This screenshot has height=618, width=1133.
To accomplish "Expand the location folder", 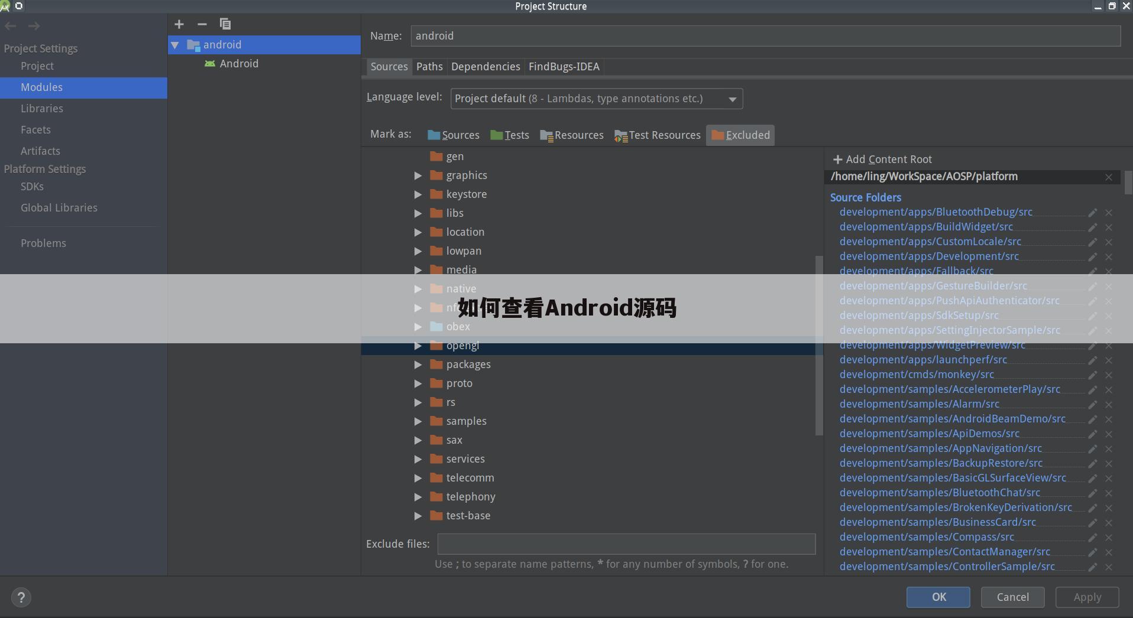I will tap(418, 232).
